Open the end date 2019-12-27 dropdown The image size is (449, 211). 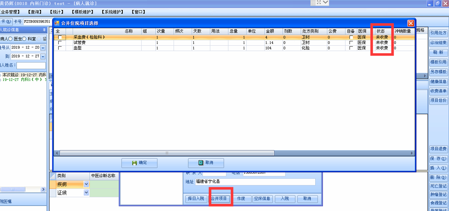(43, 56)
